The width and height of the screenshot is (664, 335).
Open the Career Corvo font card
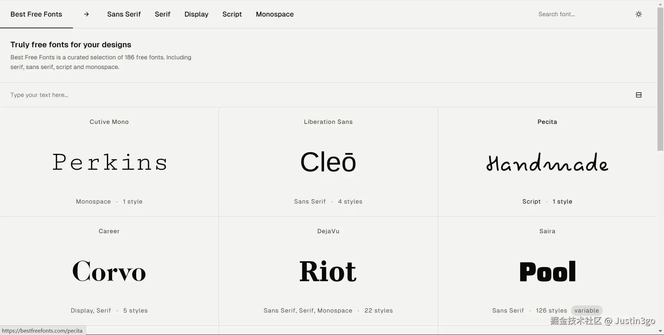109,271
